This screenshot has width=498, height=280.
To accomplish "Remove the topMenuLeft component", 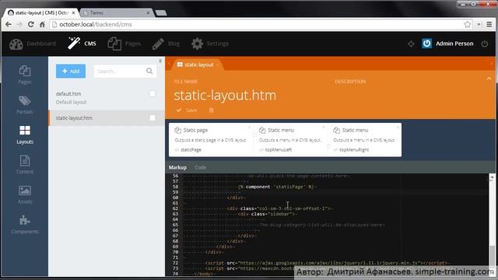I will [x=324, y=127].
